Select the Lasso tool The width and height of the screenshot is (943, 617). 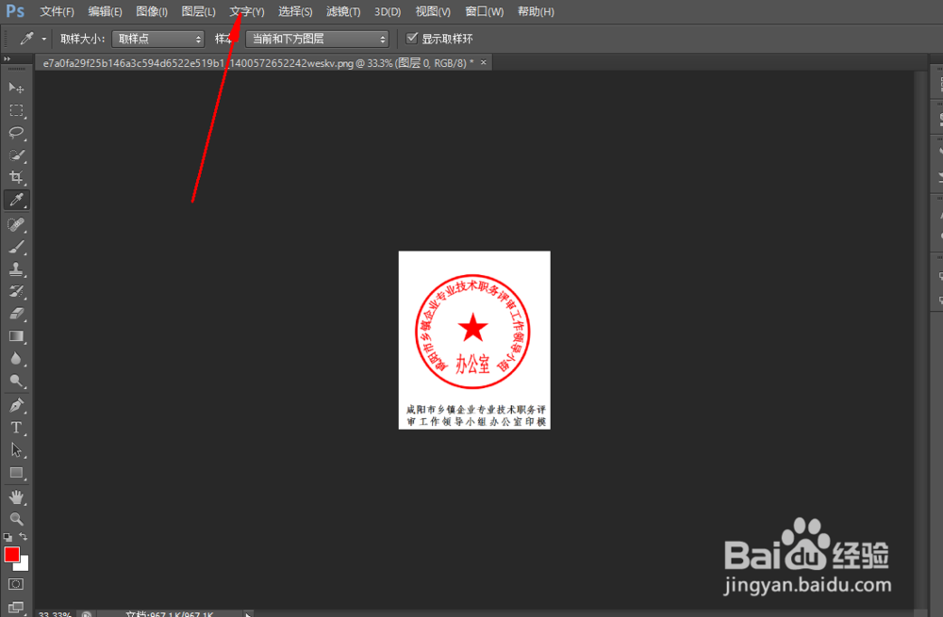coord(16,133)
